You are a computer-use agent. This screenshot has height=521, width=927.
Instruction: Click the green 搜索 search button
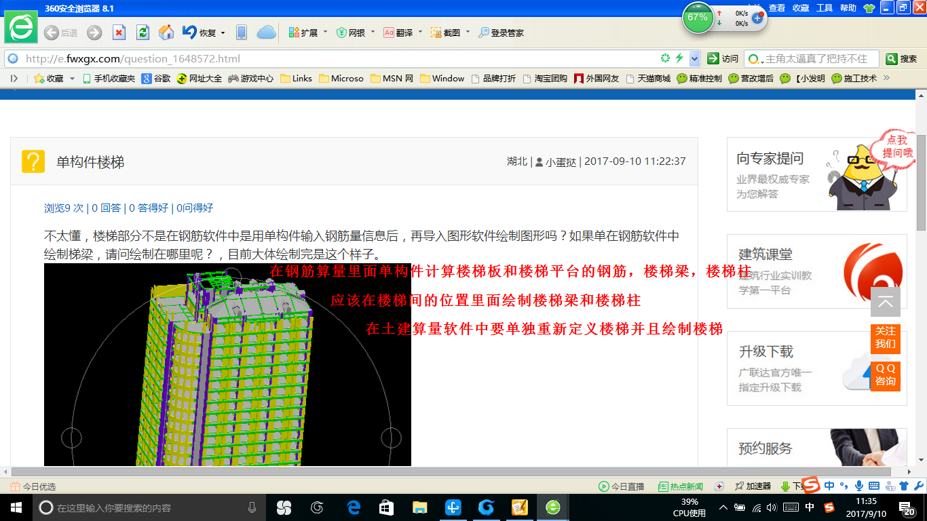[902, 58]
